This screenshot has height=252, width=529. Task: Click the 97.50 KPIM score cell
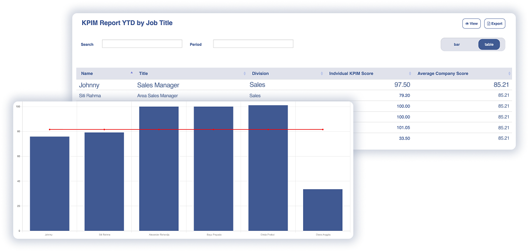tap(402, 85)
